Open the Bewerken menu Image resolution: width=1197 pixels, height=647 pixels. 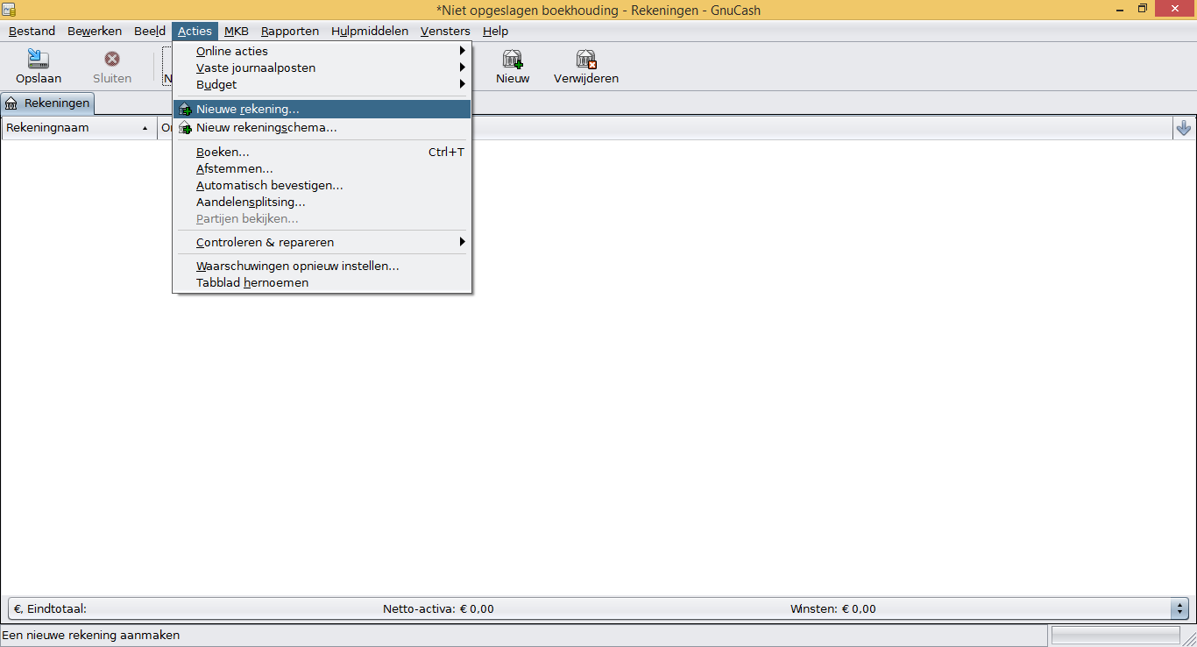coord(95,31)
